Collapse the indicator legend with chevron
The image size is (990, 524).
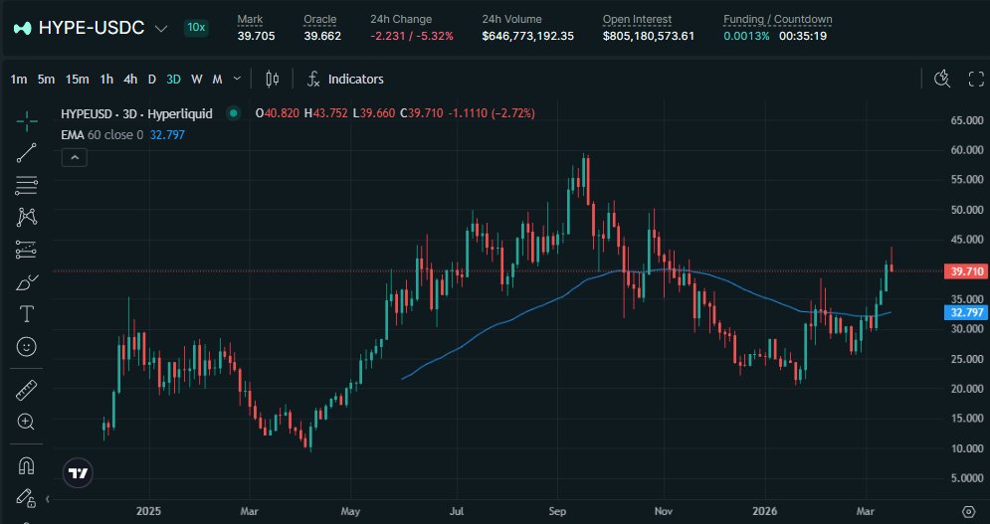[75, 157]
